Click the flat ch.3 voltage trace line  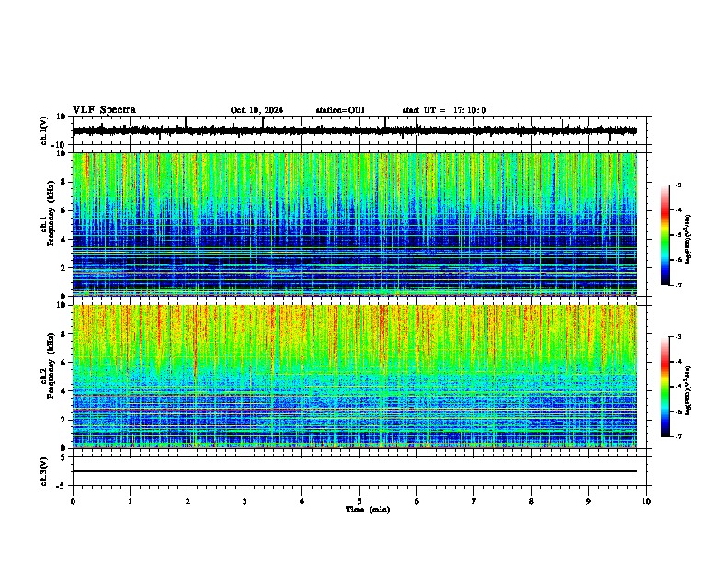coord(355,471)
